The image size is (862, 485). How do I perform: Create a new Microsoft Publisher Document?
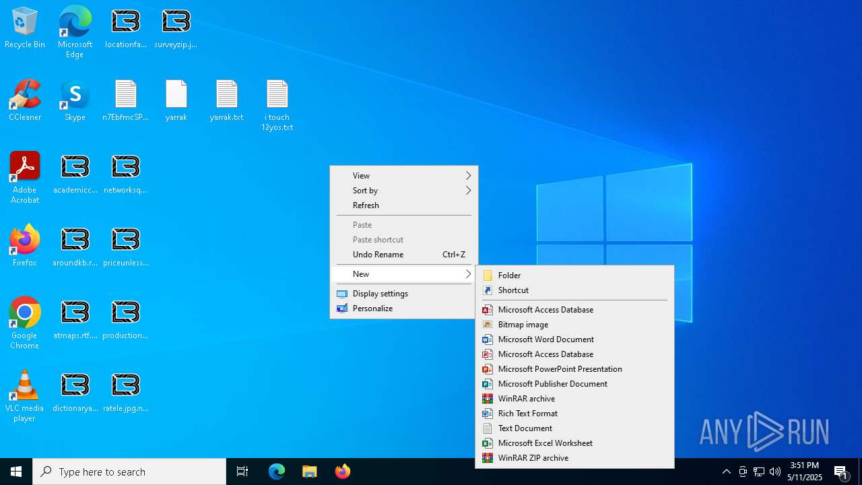tap(574, 384)
